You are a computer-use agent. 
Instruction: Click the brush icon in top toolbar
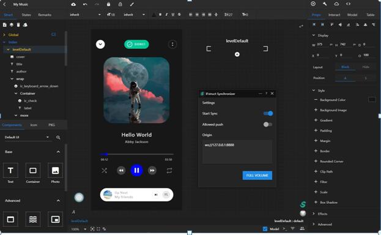click(132, 4)
